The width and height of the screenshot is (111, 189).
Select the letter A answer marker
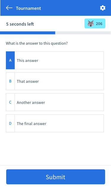pyautogui.click(x=10, y=60)
